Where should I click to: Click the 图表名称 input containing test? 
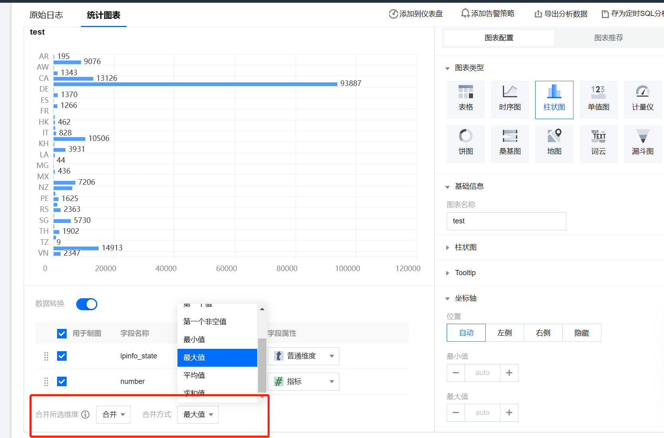(506, 221)
